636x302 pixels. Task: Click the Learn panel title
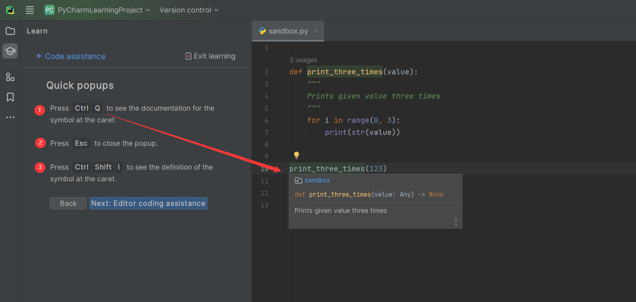[x=37, y=31]
